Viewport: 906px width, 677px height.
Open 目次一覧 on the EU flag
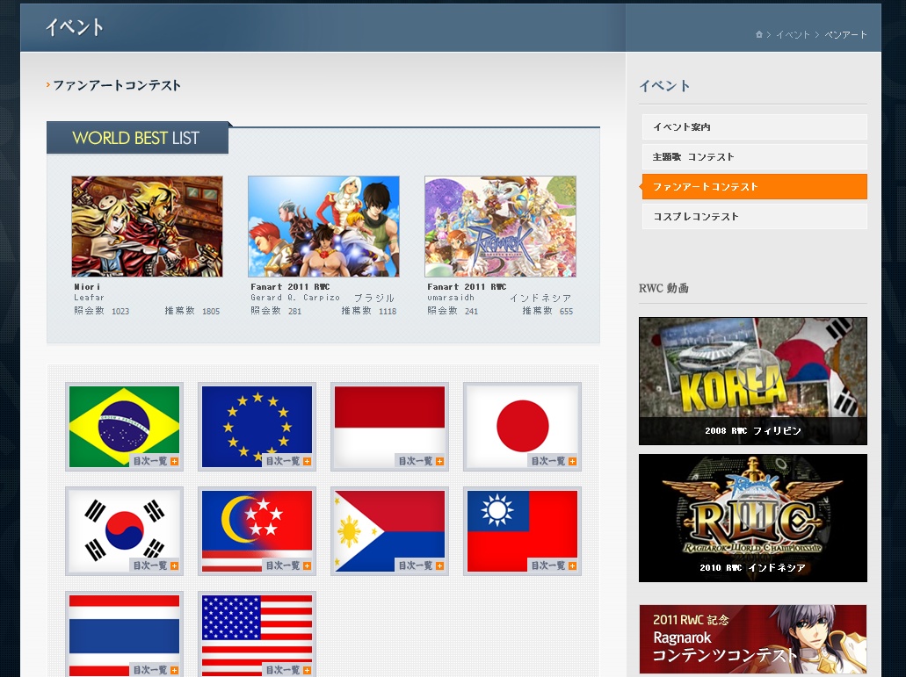(x=287, y=461)
